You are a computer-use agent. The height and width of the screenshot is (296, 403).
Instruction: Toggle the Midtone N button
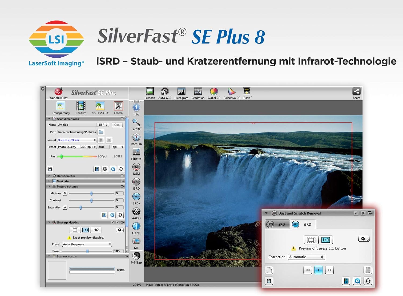click(65, 193)
